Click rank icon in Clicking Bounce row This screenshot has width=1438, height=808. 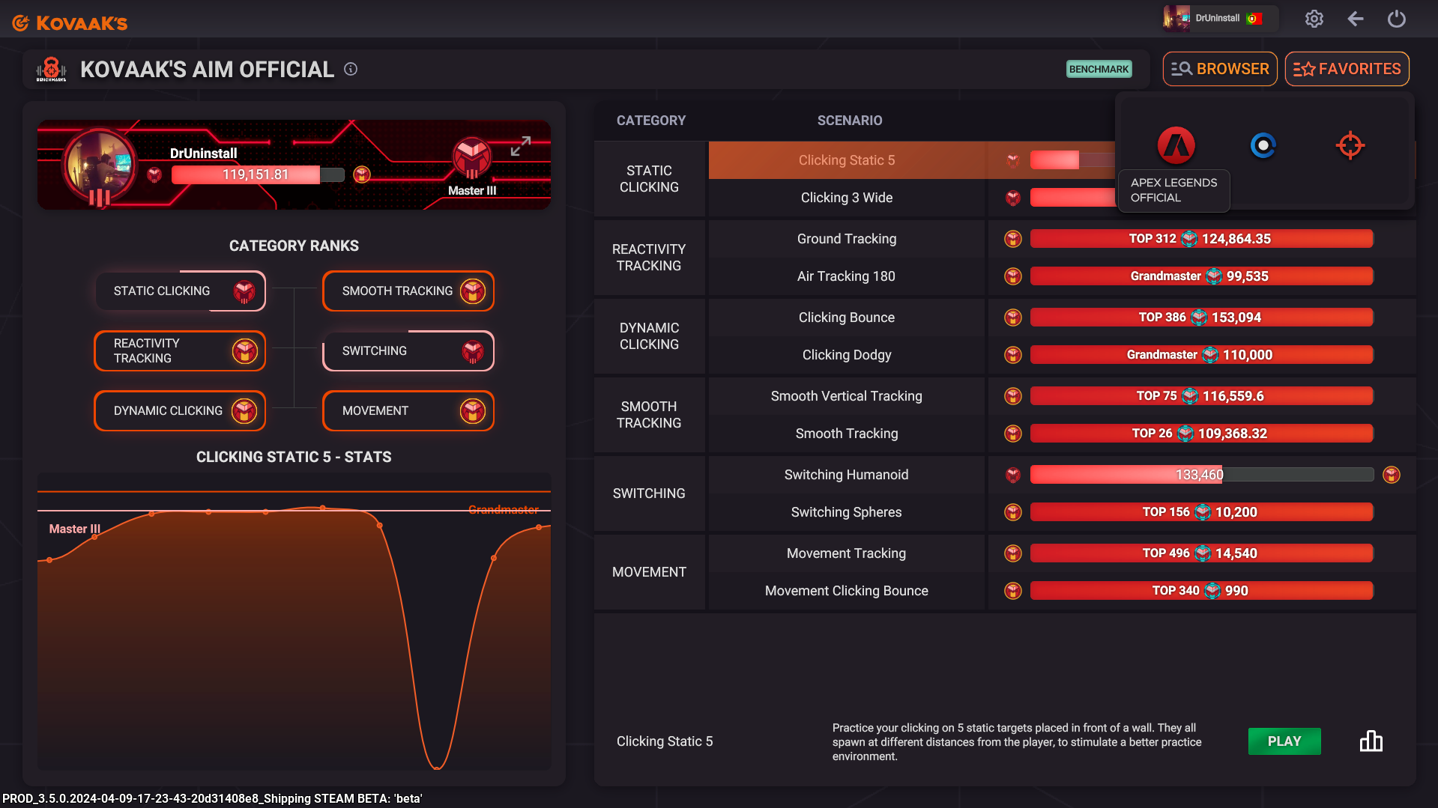(x=1013, y=318)
